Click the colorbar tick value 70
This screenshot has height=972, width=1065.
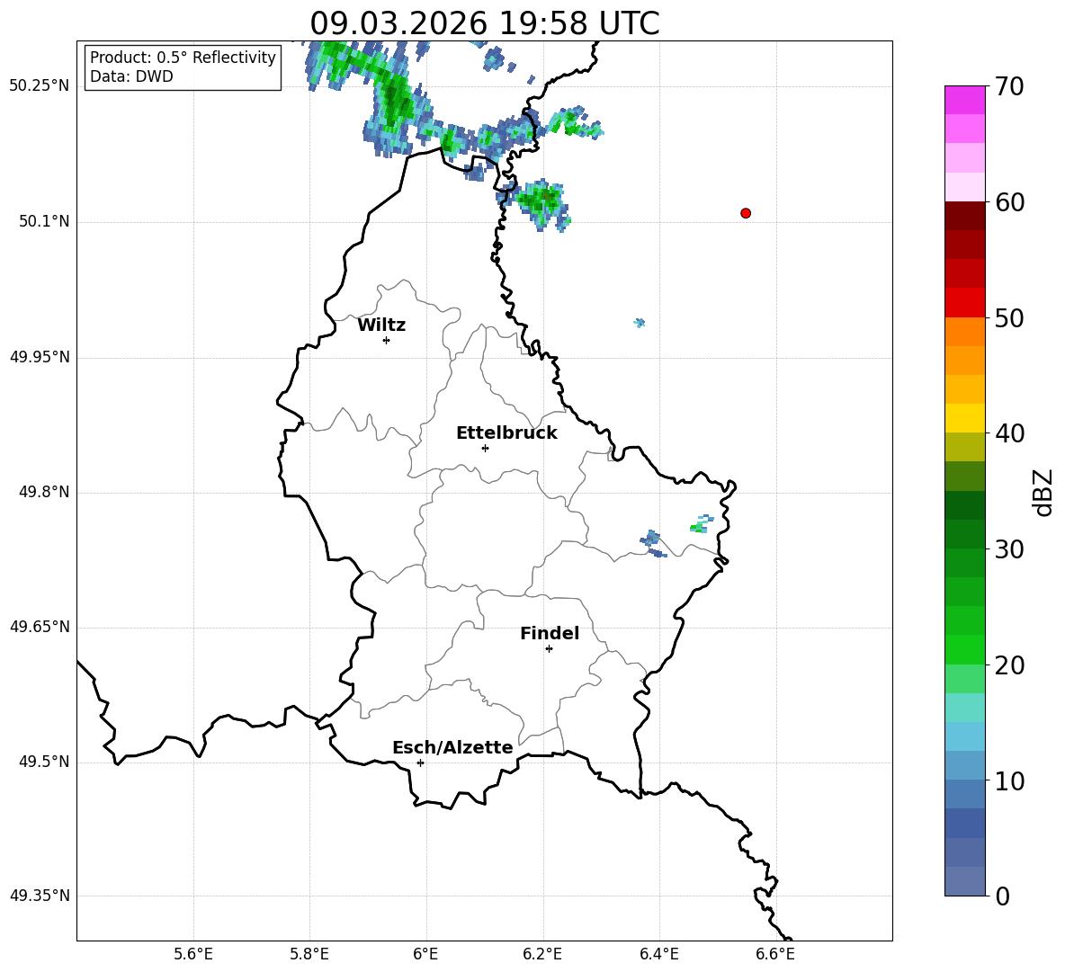(1009, 87)
